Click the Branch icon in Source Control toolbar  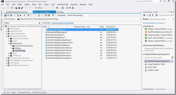pyautogui.click(x=53, y=15)
